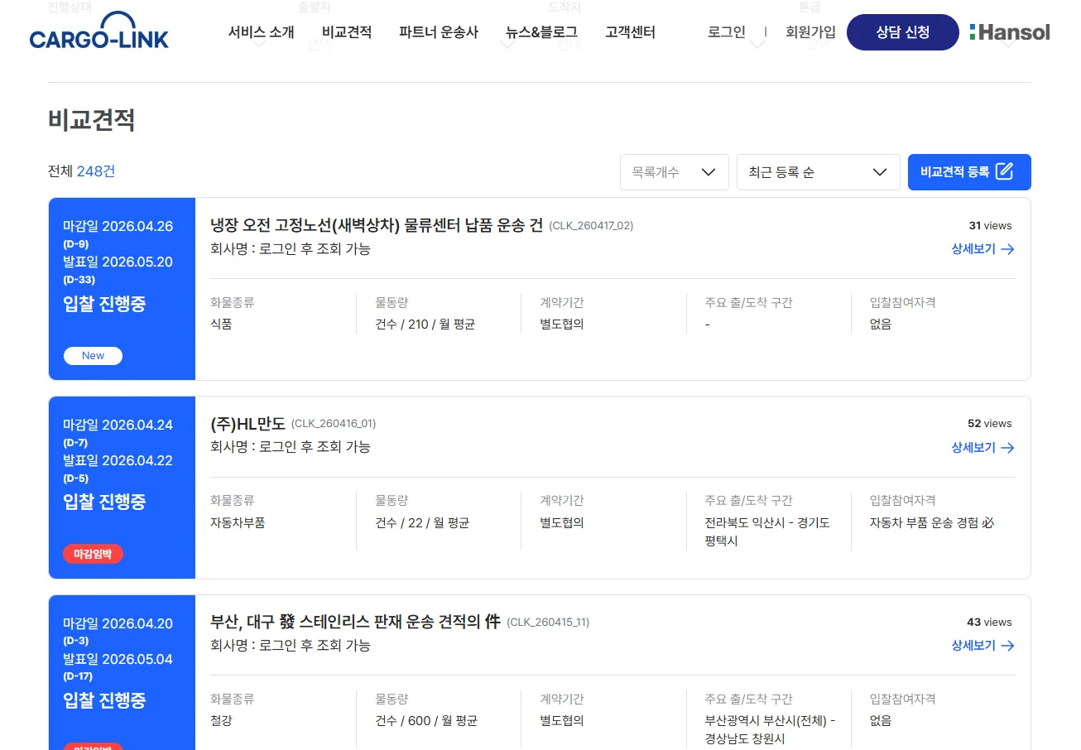Click the pencil icon on 비교견적 등록
Image resolution: width=1081 pixels, height=750 pixels.
[x=1004, y=171]
